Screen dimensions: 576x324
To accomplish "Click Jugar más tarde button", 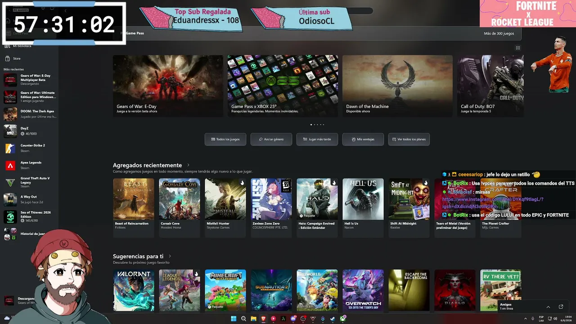I will click(x=317, y=139).
